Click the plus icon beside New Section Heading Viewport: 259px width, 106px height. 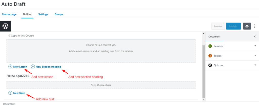(33, 67)
